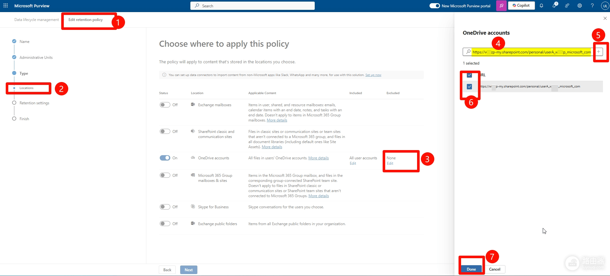
Task: Open the UL account avatar
Action: (x=605, y=6)
